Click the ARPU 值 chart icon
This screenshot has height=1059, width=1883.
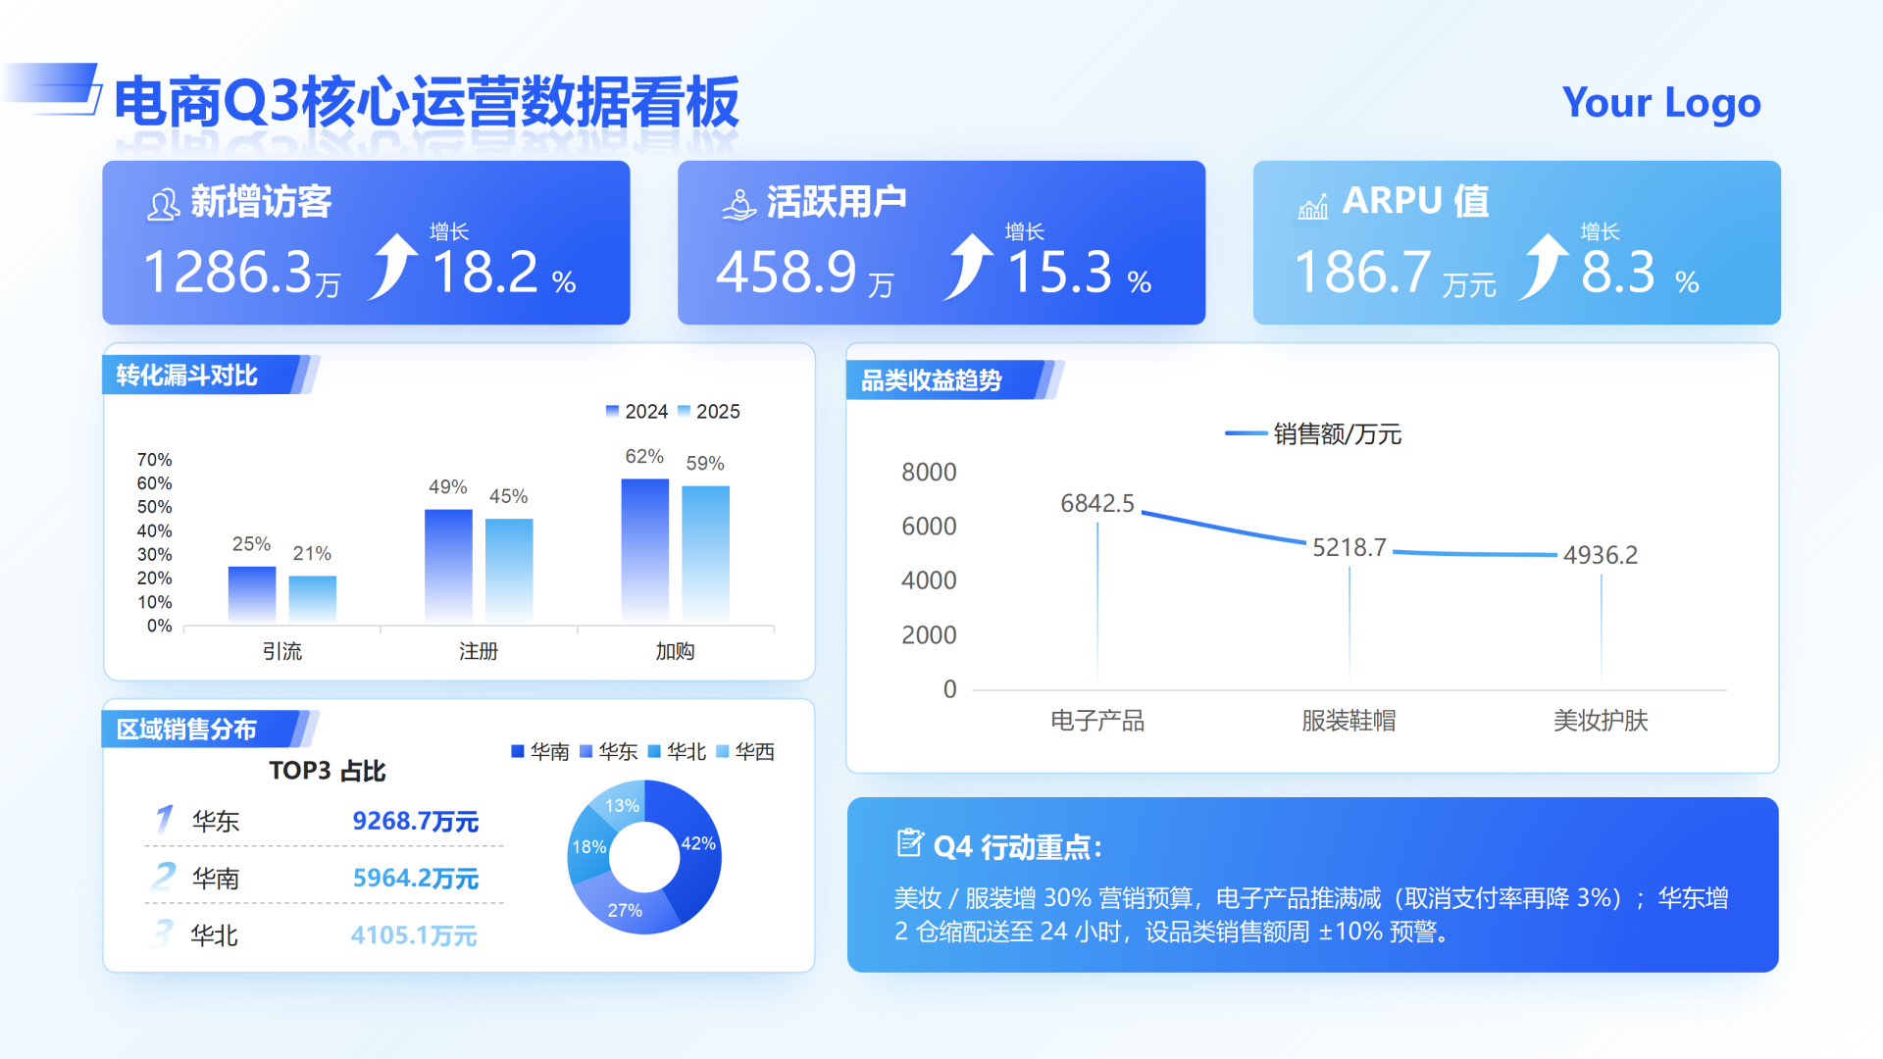[1312, 206]
